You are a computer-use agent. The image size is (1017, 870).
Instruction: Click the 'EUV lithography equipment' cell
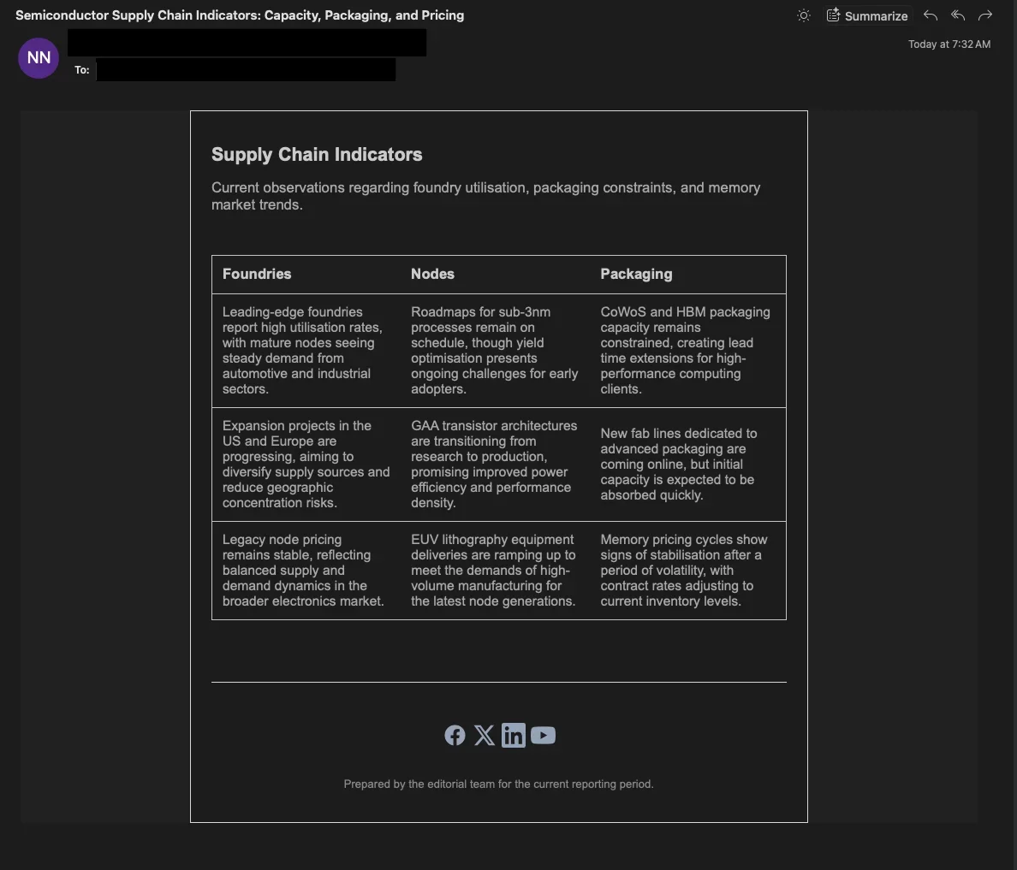[494, 571]
